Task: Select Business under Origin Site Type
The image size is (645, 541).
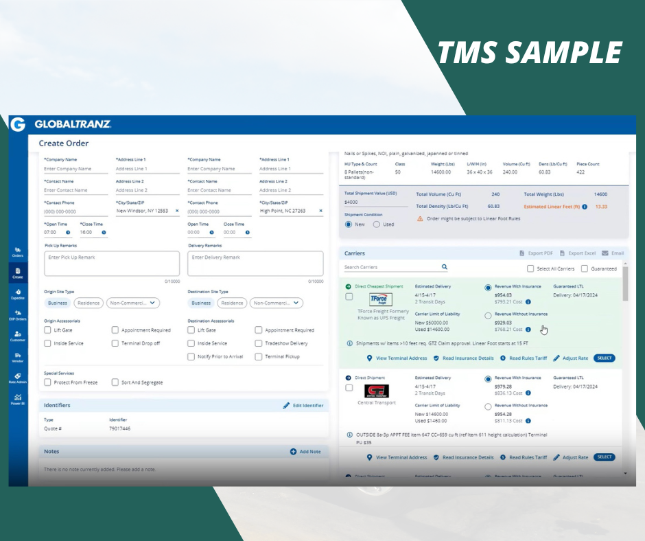Action: [58, 303]
